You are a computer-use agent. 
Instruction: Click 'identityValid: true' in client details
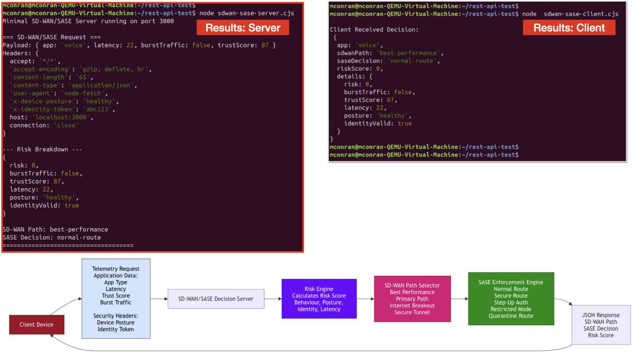point(378,123)
